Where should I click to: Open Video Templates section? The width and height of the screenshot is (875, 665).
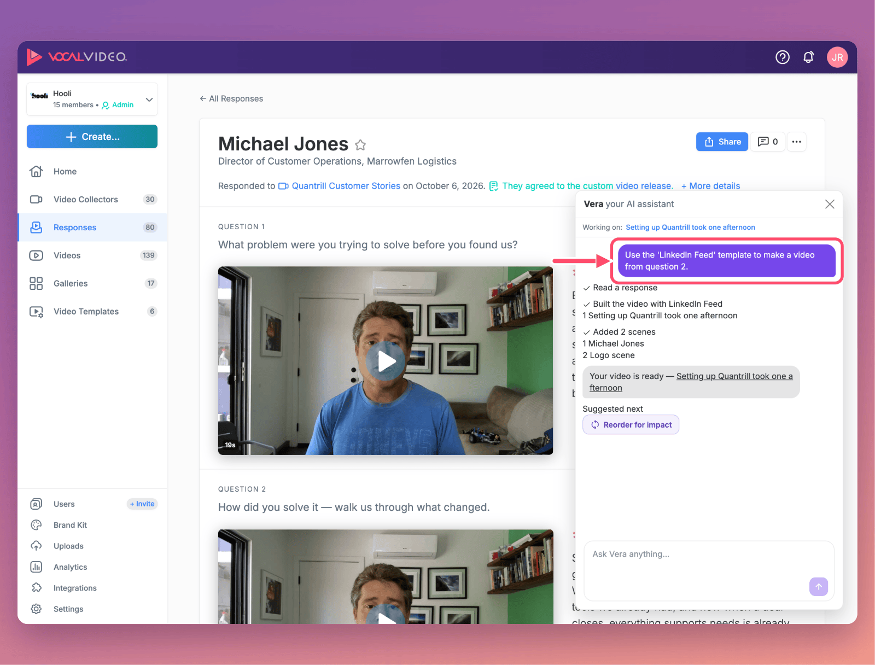(x=92, y=312)
